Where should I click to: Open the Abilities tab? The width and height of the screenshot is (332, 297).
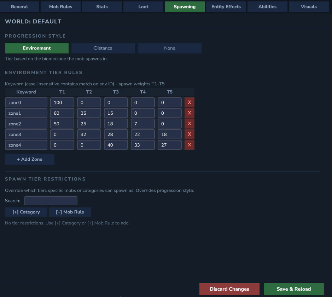point(267,6)
